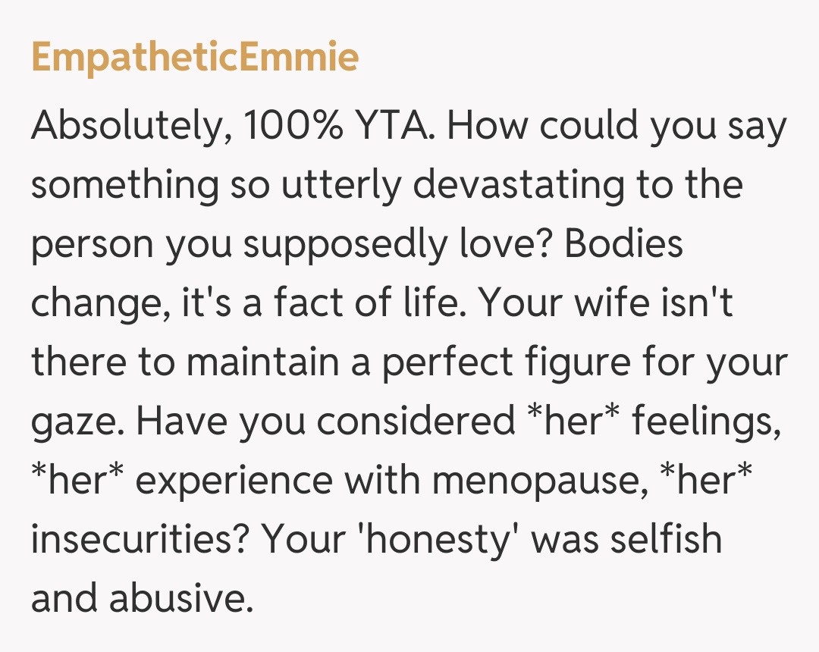This screenshot has width=819, height=652.
Task: Click the word 'maintain' in the comment
Action: [x=253, y=362]
